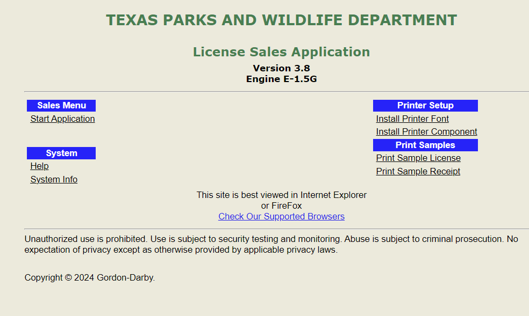Click Print Sample Receipt link
Image resolution: width=529 pixels, height=316 pixels.
[x=418, y=172]
